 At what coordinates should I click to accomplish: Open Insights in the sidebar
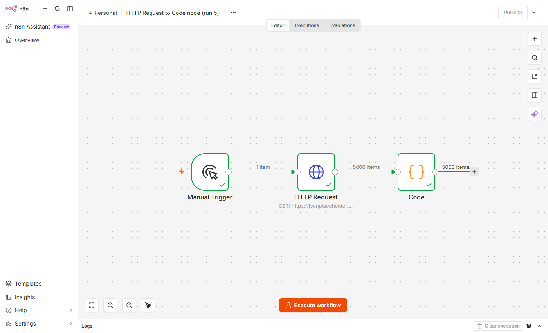click(x=39, y=297)
